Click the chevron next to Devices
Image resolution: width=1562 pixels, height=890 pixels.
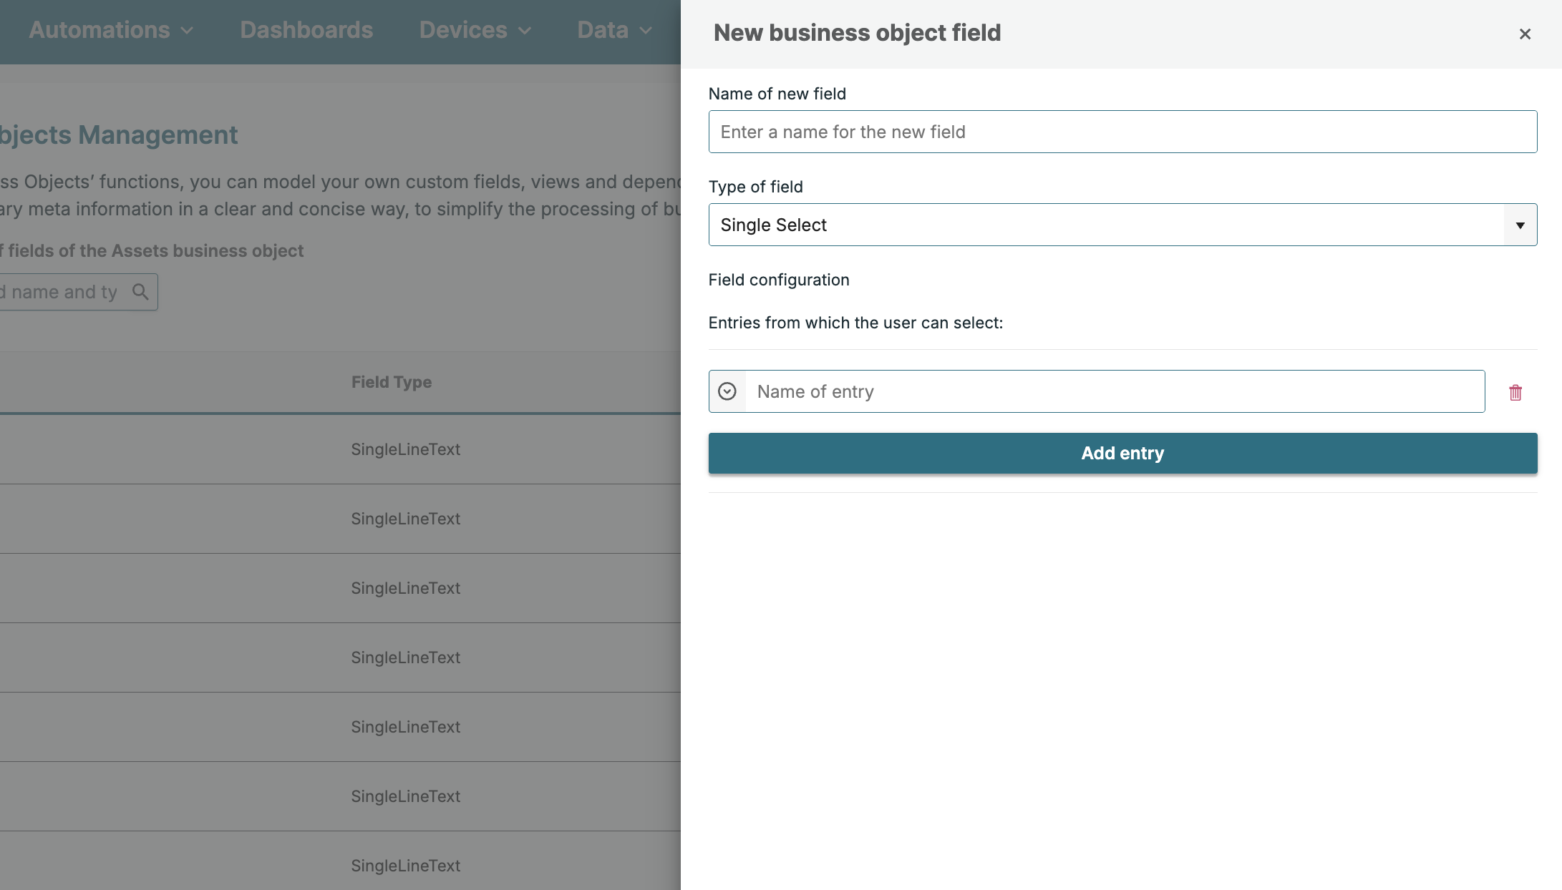point(525,31)
